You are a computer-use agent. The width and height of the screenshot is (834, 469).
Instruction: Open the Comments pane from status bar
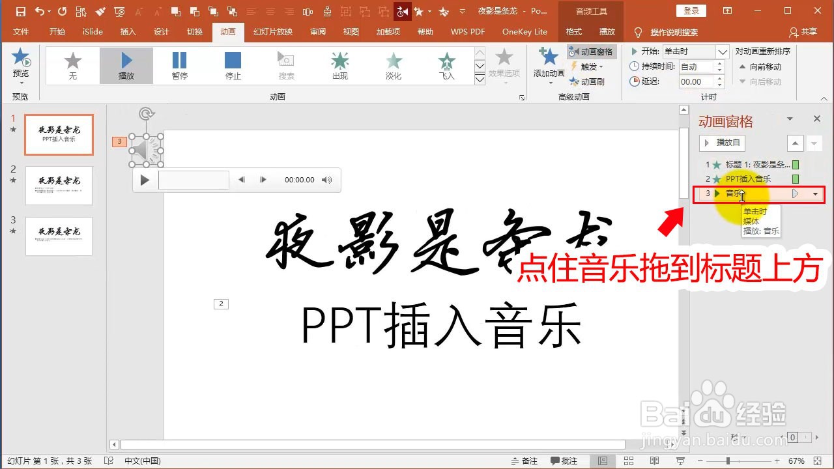pyautogui.click(x=563, y=461)
